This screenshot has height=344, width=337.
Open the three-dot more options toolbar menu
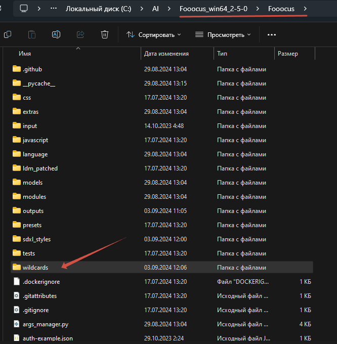(272, 35)
